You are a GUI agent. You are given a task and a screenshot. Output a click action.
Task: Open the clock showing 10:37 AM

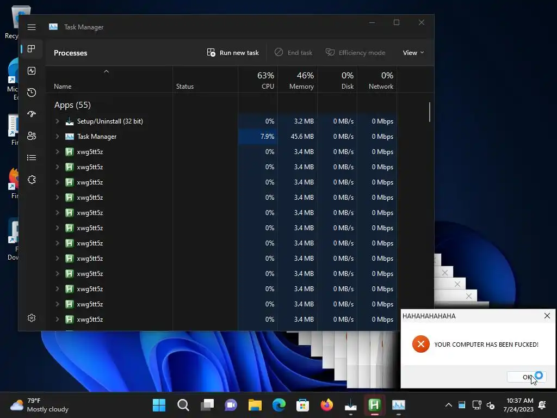pos(518,405)
